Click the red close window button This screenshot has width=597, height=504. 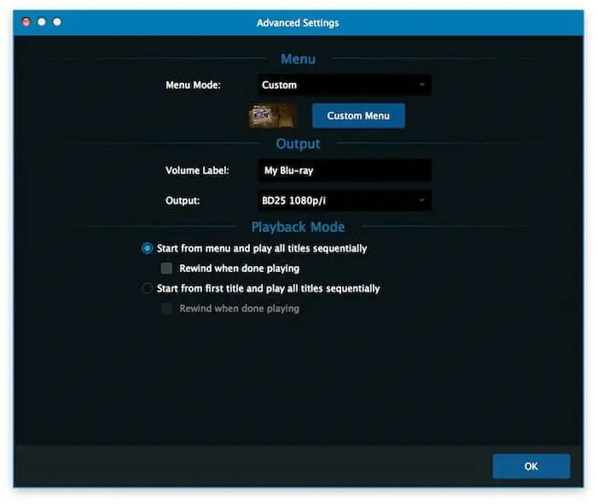click(x=26, y=22)
